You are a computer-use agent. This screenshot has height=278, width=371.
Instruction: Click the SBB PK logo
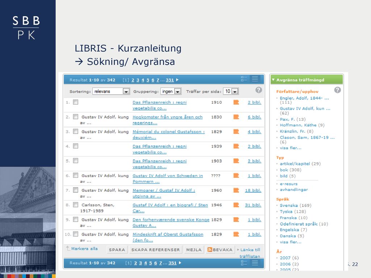26,28
